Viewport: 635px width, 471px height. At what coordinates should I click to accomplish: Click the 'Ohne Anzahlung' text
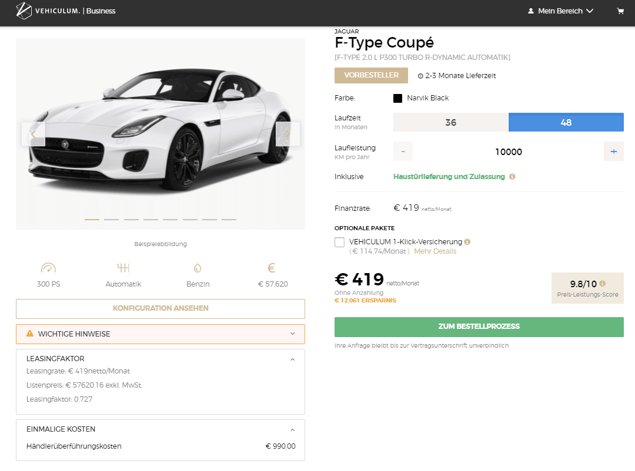coord(359,292)
